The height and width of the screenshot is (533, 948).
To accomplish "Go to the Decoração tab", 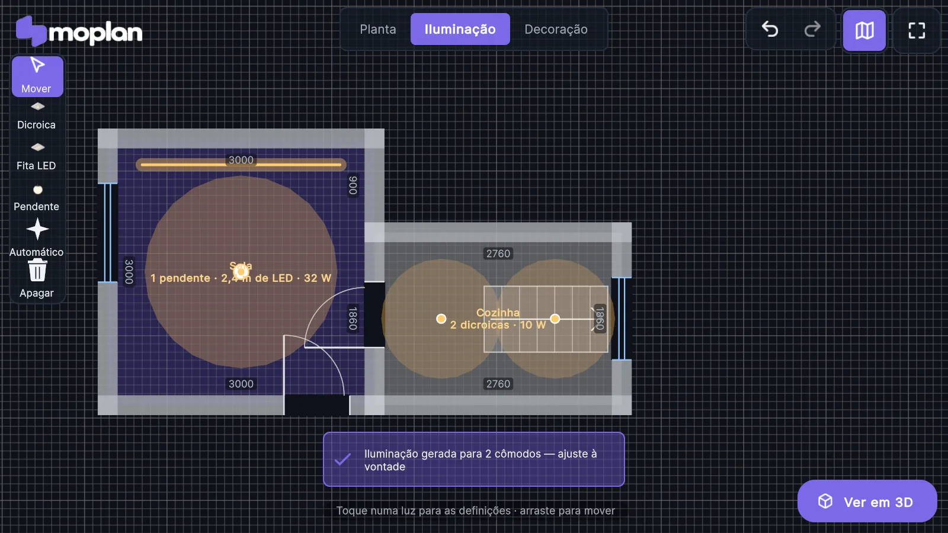I will pos(556,29).
